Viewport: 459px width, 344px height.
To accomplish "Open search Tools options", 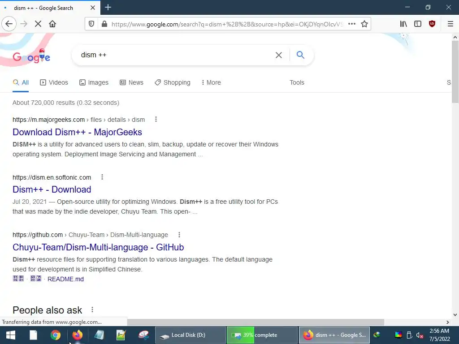I will [x=297, y=82].
